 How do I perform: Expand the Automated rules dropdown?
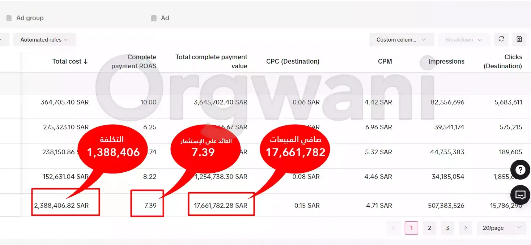44,40
